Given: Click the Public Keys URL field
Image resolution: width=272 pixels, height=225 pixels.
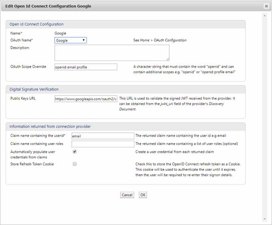Looking at the screenshot, I should point(86,99).
